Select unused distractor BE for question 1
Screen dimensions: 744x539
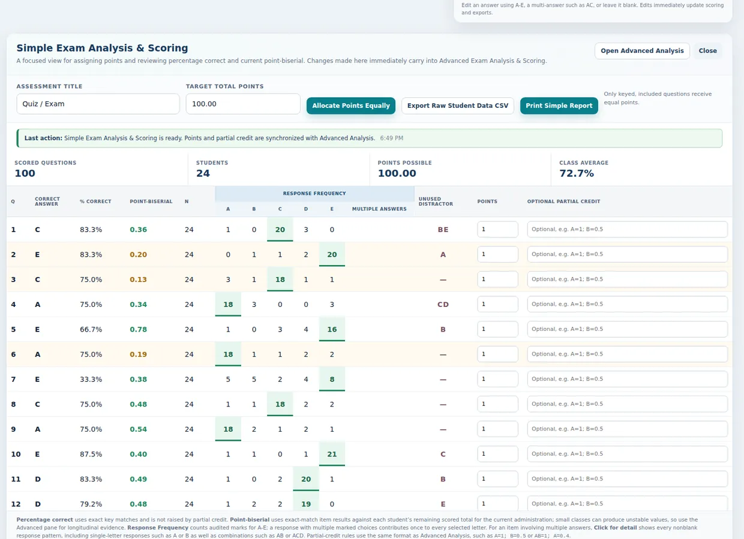coord(443,230)
